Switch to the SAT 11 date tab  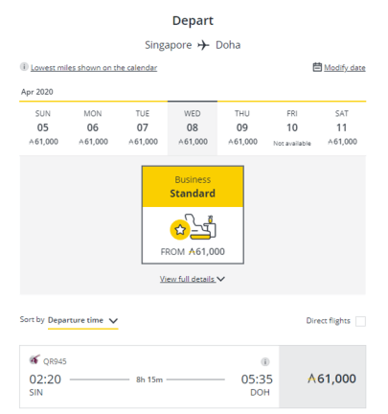click(x=342, y=128)
